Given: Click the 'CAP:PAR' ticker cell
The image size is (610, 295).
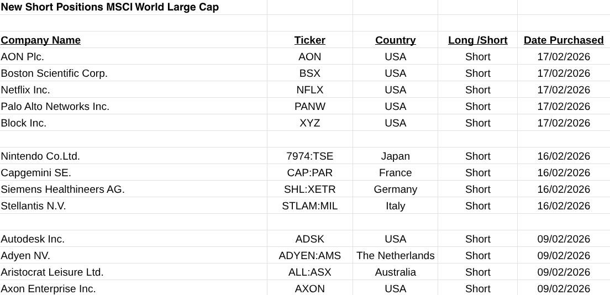Looking at the screenshot, I should pyautogui.click(x=309, y=173).
